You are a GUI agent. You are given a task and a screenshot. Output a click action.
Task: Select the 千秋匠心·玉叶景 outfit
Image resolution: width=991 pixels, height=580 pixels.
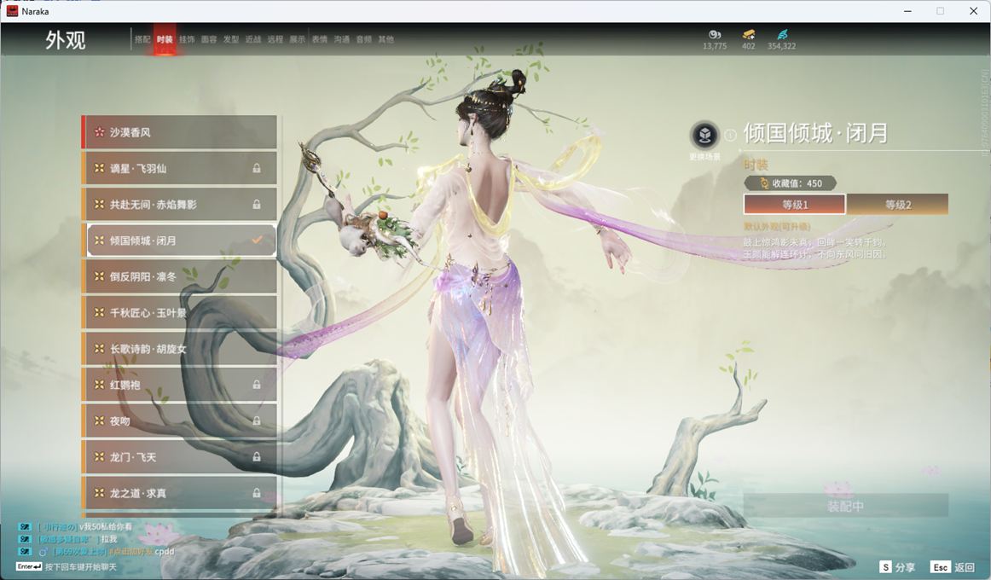(x=180, y=313)
